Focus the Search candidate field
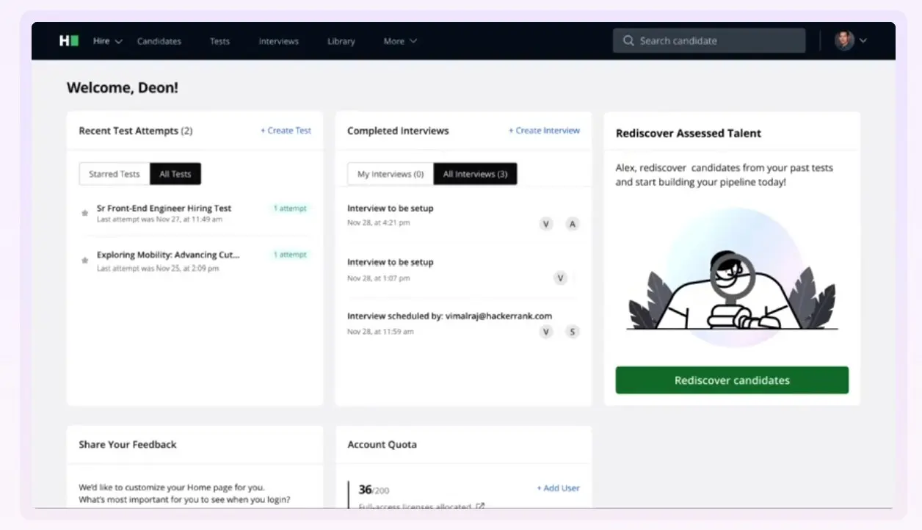This screenshot has height=530, width=922. click(716, 41)
